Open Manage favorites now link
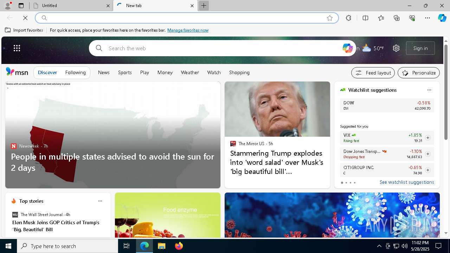This screenshot has height=253, width=450. pyautogui.click(x=188, y=30)
